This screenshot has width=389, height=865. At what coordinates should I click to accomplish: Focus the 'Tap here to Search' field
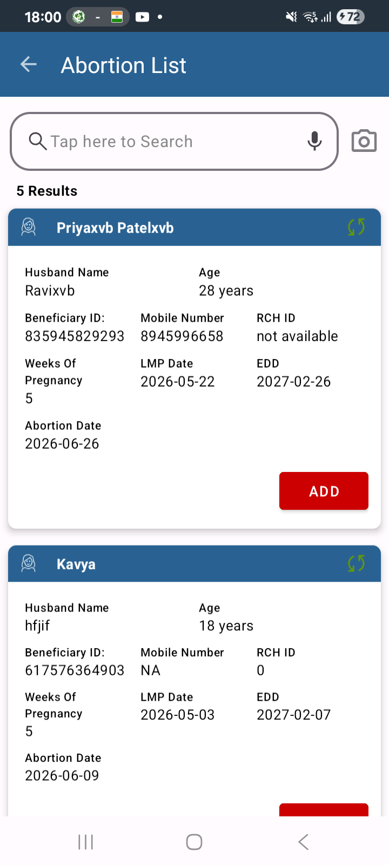tap(174, 141)
